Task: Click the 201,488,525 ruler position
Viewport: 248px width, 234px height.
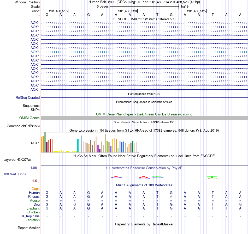Action: 196,11
